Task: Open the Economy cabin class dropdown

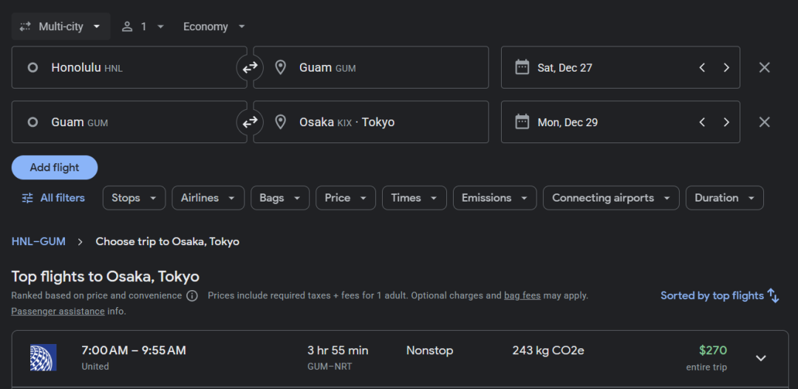Action: [214, 27]
